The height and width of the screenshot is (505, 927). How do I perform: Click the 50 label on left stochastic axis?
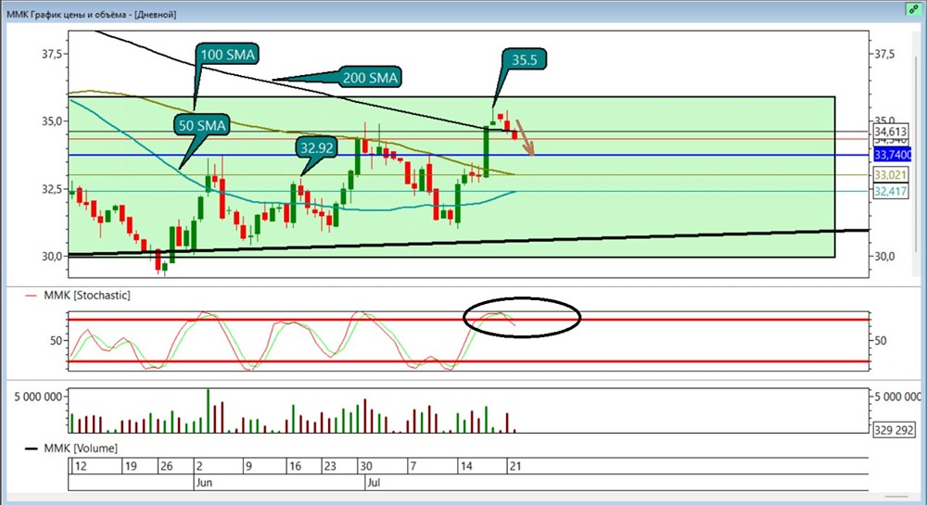56,341
